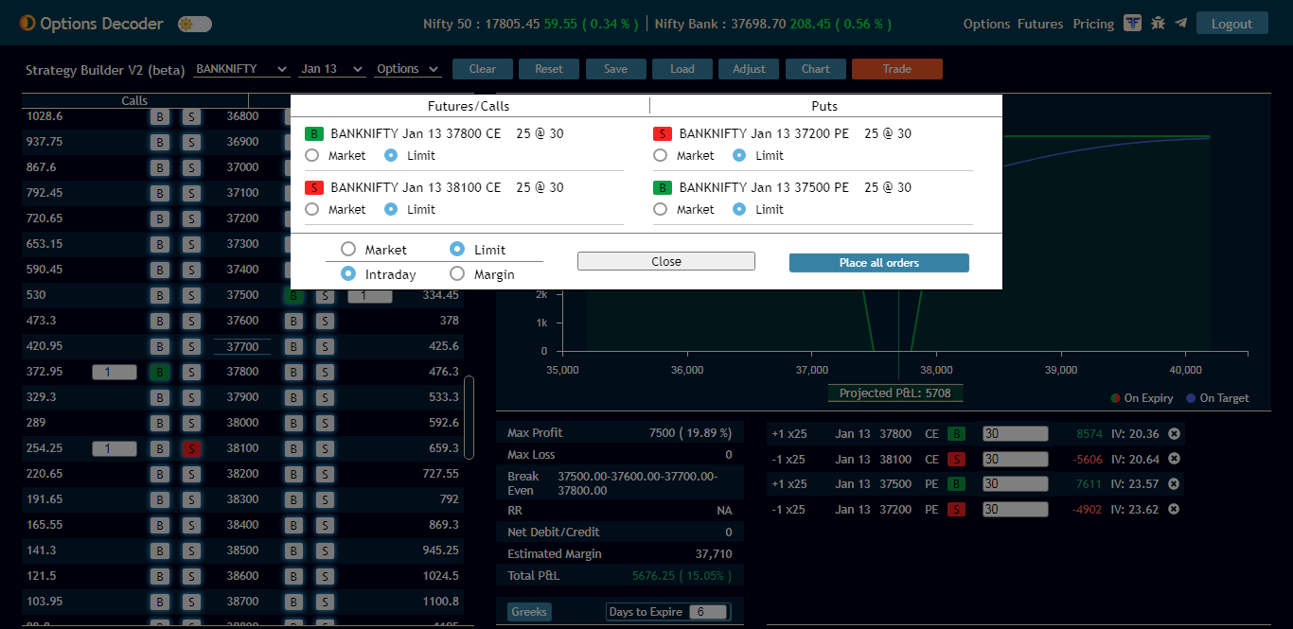Click put Buy for strike 37600

[293, 321]
